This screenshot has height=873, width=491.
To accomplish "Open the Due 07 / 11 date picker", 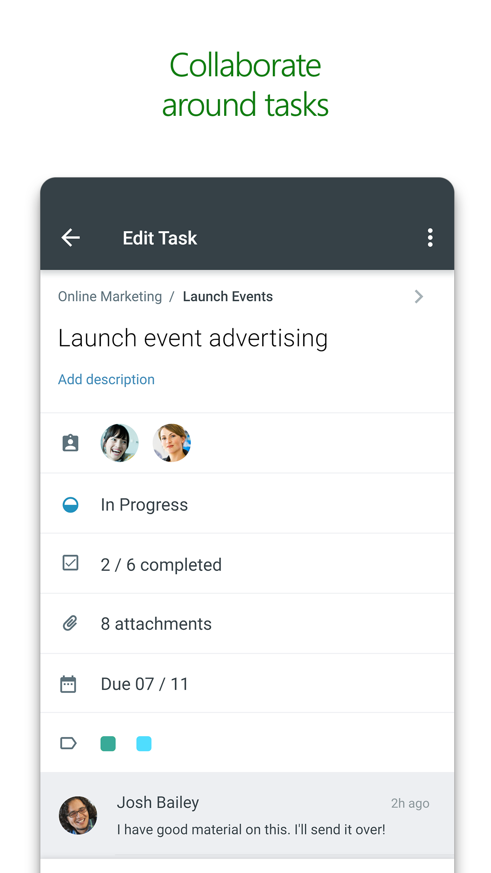I will [x=144, y=684].
